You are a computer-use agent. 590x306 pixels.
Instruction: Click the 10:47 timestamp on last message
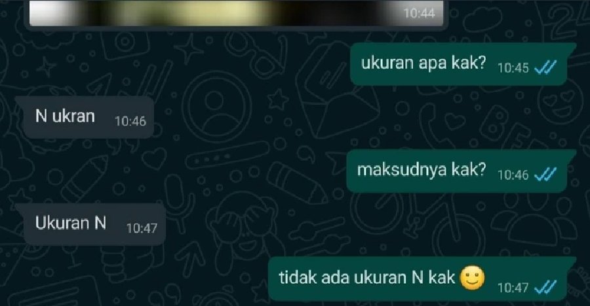(513, 288)
